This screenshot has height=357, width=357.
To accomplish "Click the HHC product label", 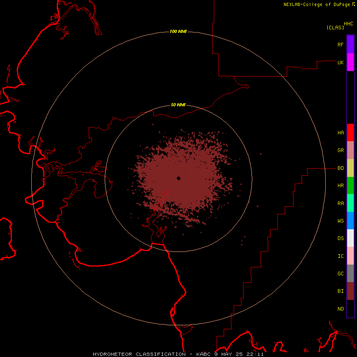I will click(349, 24).
